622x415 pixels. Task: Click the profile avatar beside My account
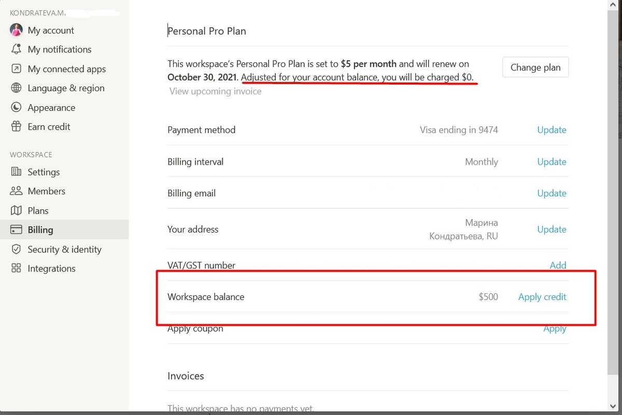coord(16,30)
